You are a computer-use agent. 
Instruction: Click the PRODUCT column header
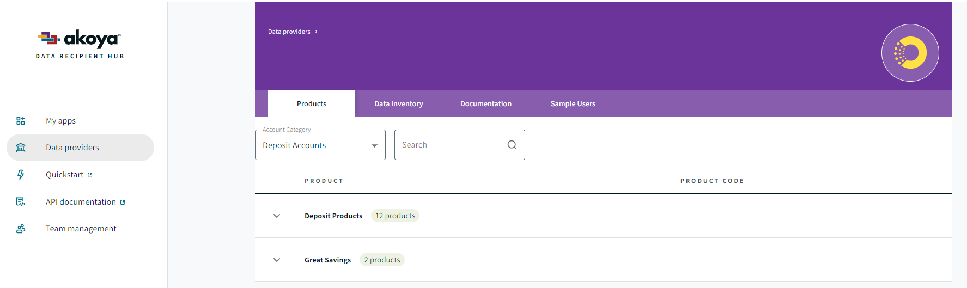(324, 181)
